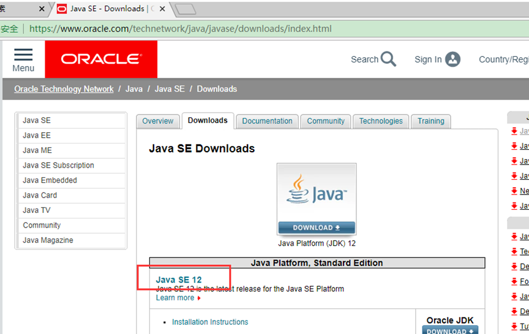529x334 pixels.
Task: Open the Community tab
Action: pos(326,121)
